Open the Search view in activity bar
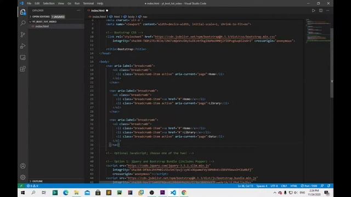The width and height of the screenshot is (351, 197). click(23, 23)
